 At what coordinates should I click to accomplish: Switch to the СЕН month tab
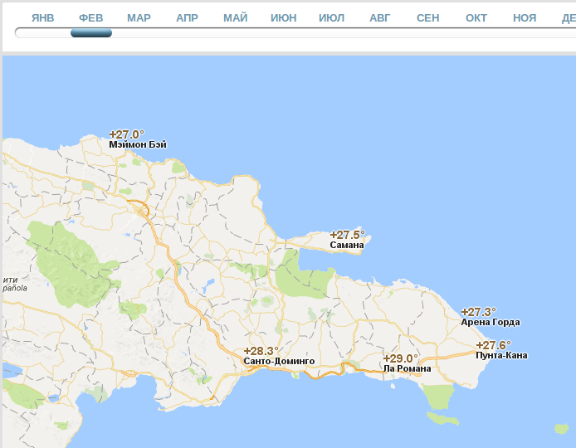[x=428, y=17]
